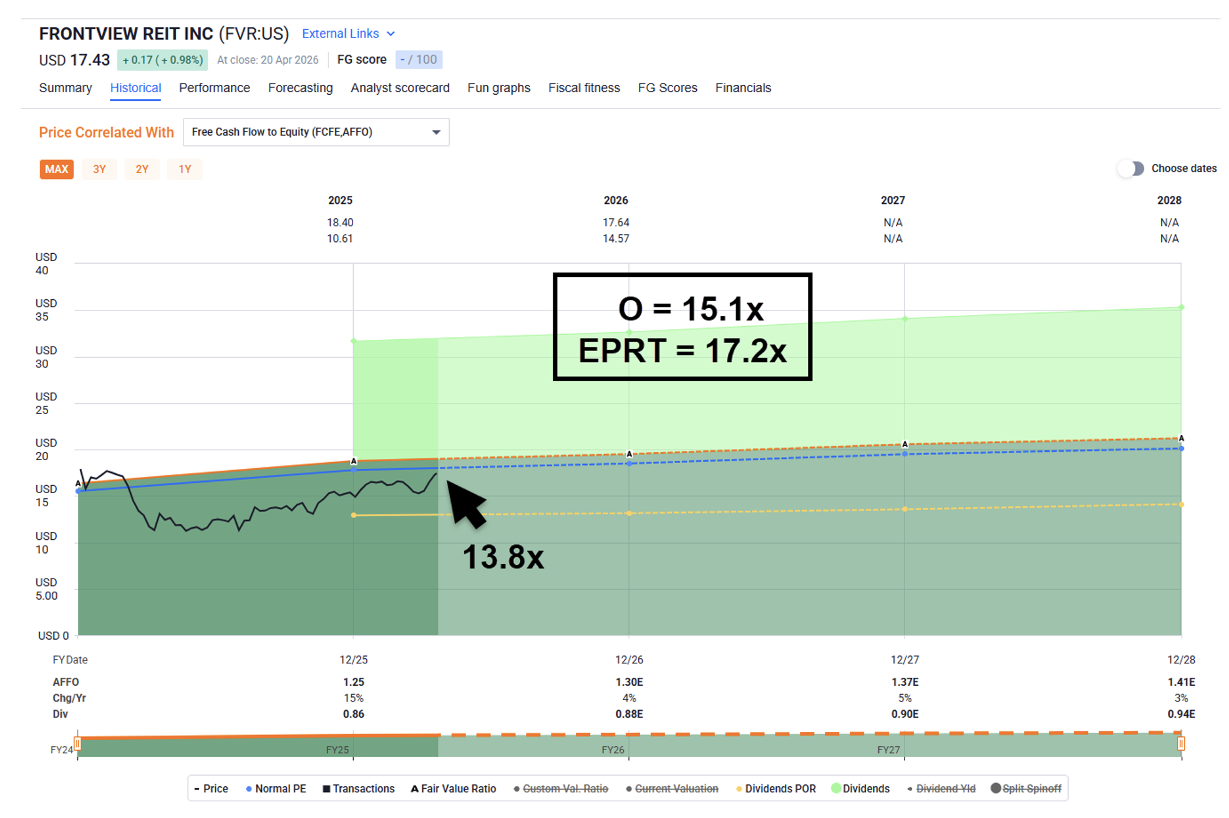Screen dimensions: 1229x818
Task: Click the right timeline range handle
Action: tap(1180, 743)
